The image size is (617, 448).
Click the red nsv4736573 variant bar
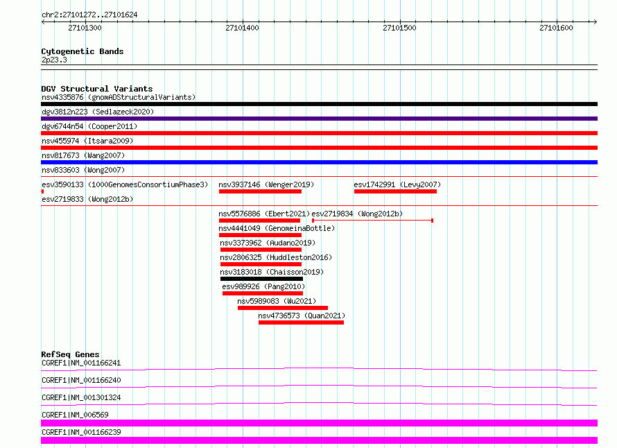[x=301, y=322]
